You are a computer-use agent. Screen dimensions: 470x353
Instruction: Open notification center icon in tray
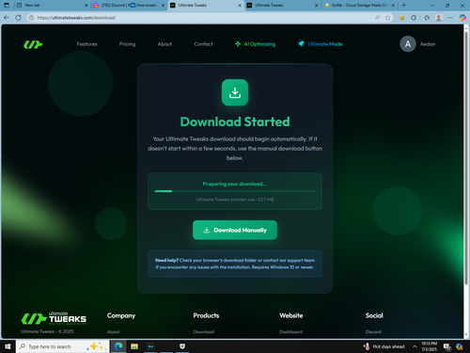coord(447,346)
